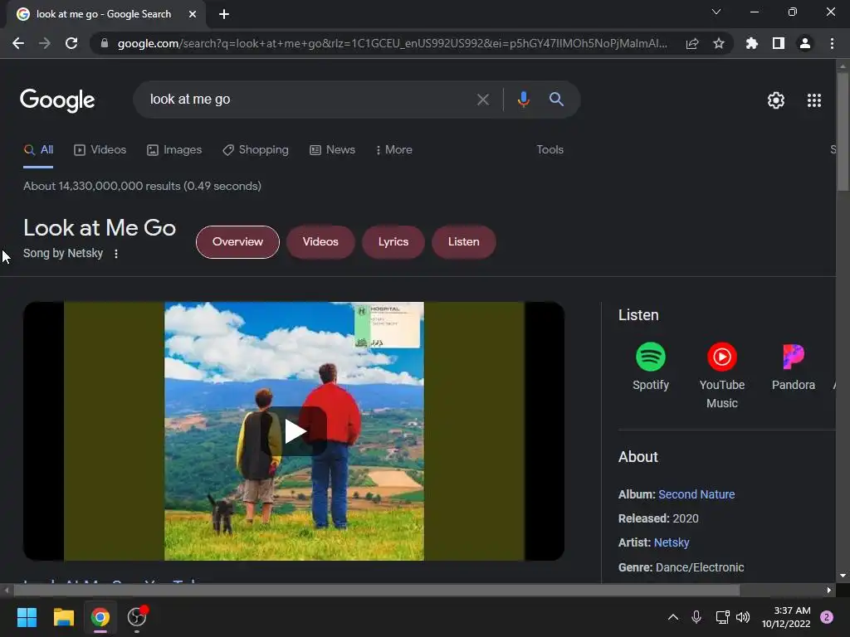Screen dimensions: 850x637
Task: Open the three-dot menu beside Song by Netsky
Action: click(116, 254)
